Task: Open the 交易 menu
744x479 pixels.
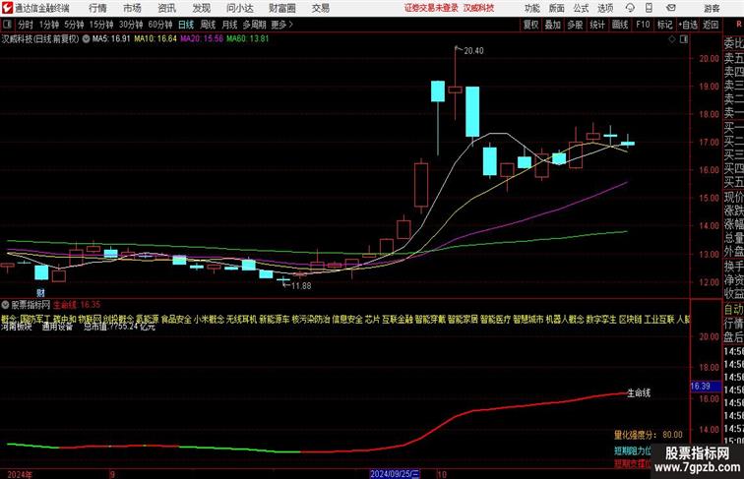Action: pos(321,8)
